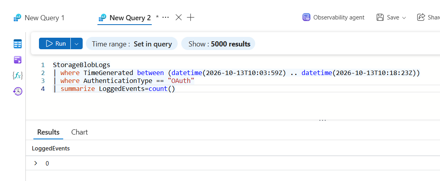
Task: Click the Save floppy disk icon
Action: point(380,17)
